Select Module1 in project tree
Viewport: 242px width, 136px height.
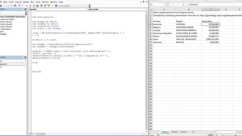3,34
